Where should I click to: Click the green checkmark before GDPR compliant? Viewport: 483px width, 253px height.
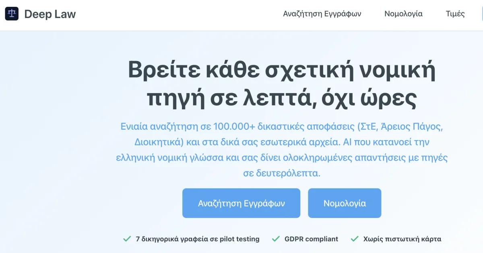click(x=276, y=239)
